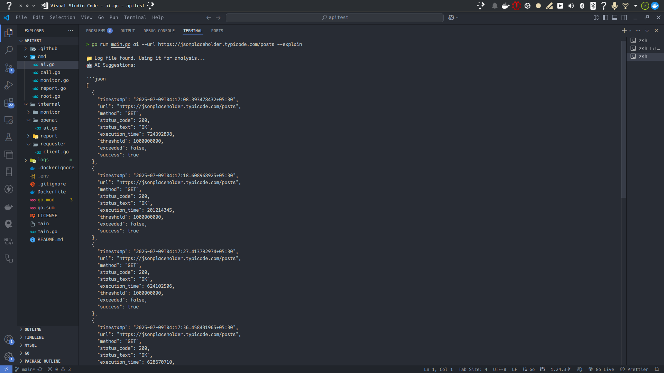Screen dimensions: 664x373
Task: Switch to the PROBLEMS tab
Action: [99, 31]
